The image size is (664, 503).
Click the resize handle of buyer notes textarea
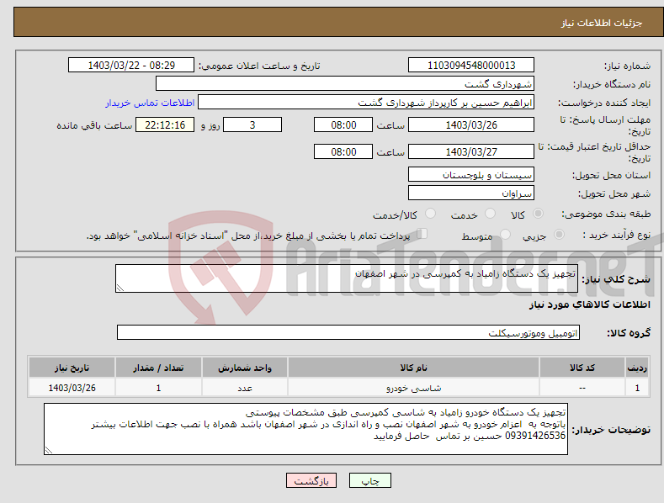coord(49,451)
